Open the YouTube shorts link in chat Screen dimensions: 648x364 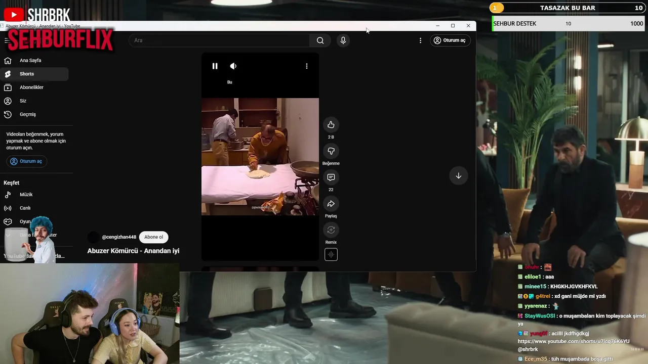pos(574,342)
